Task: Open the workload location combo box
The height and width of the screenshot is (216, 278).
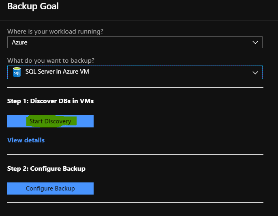Action: (x=135, y=42)
